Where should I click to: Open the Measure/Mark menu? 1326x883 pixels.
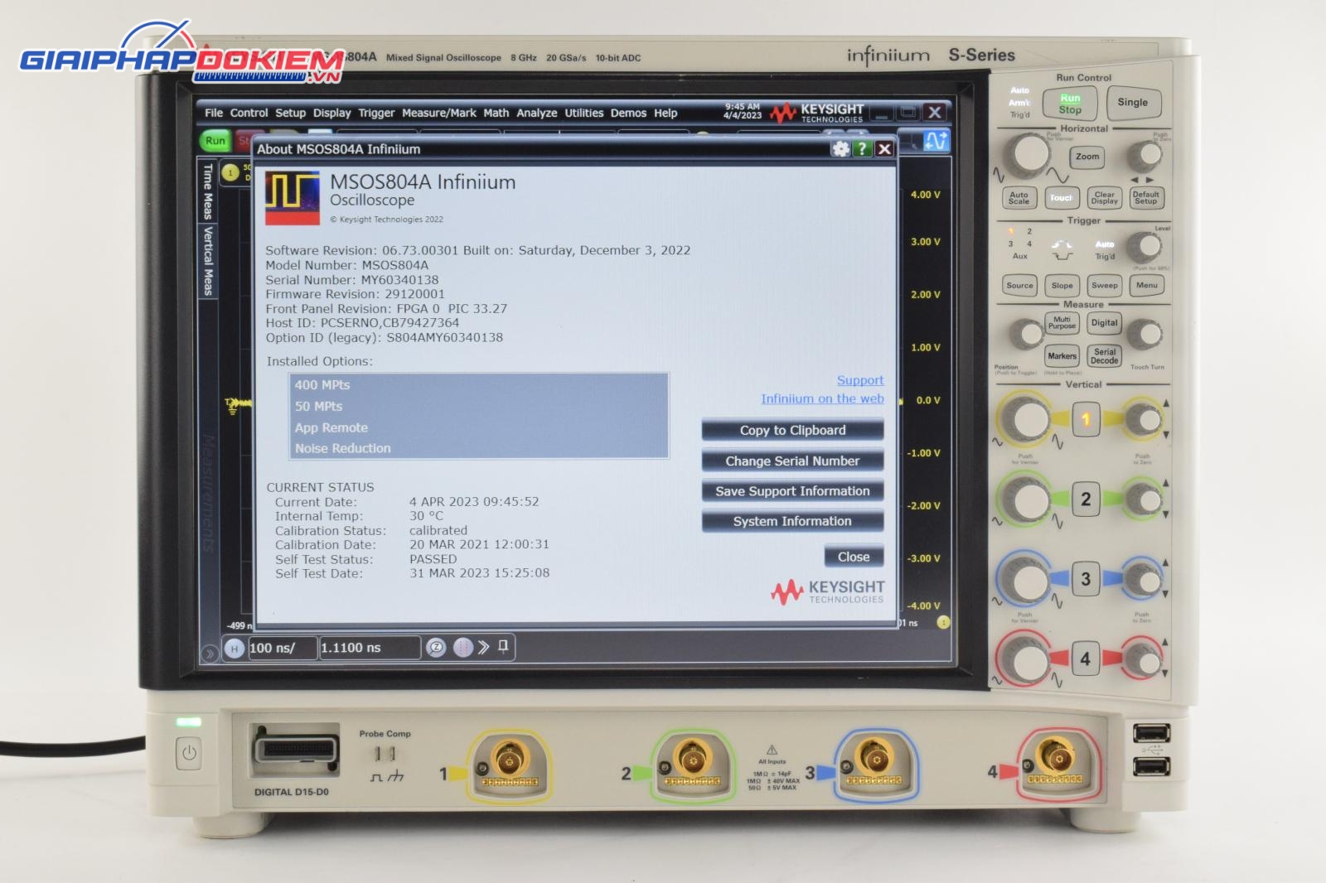point(439,113)
